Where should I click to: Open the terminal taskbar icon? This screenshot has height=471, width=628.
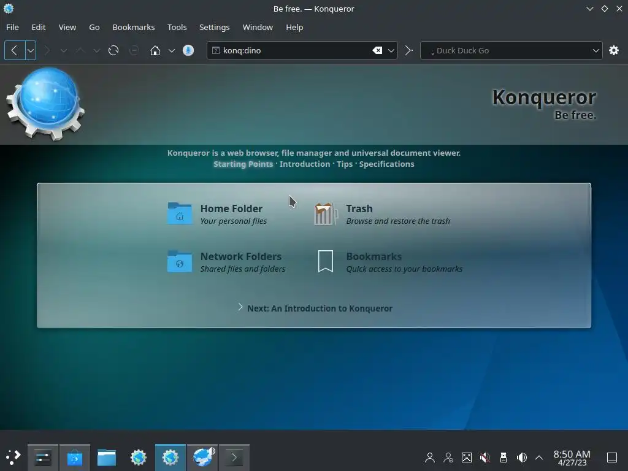tap(234, 458)
